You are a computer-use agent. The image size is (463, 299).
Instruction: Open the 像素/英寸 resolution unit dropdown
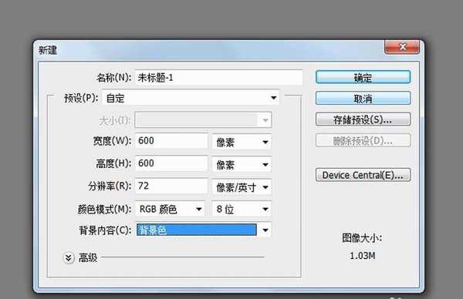tap(242, 187)
